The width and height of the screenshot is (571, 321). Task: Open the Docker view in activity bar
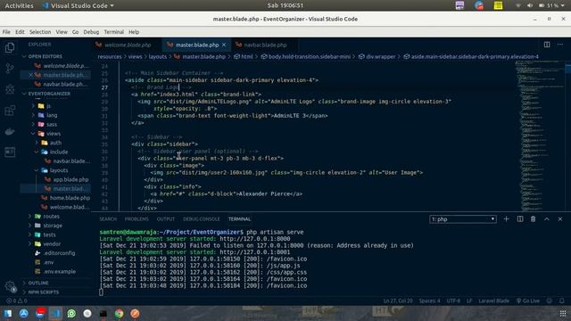[10, 131]
